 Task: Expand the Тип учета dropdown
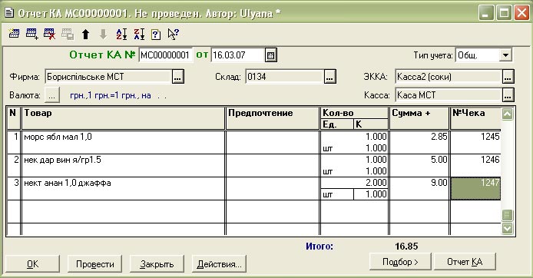click(505, 55)
